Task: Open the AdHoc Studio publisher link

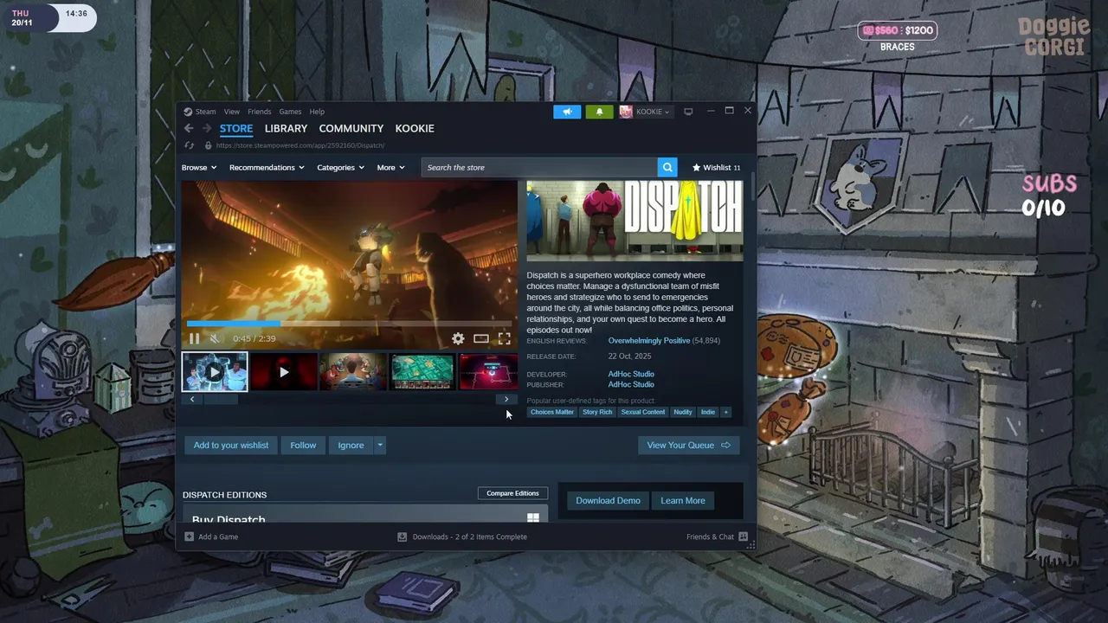Action: [x=631, y=384]
